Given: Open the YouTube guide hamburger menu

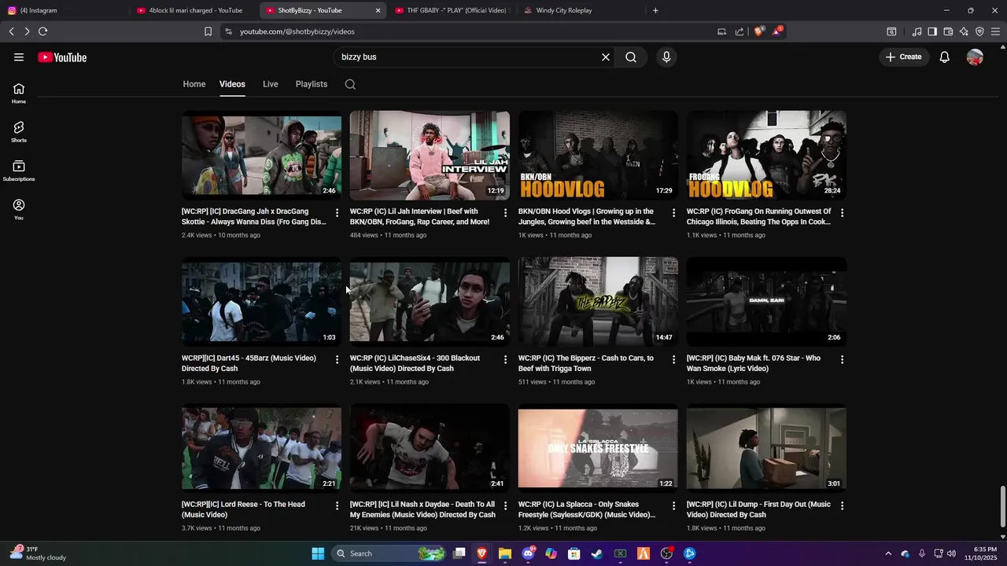Looking at the screenshot, I should coord(19,57).
